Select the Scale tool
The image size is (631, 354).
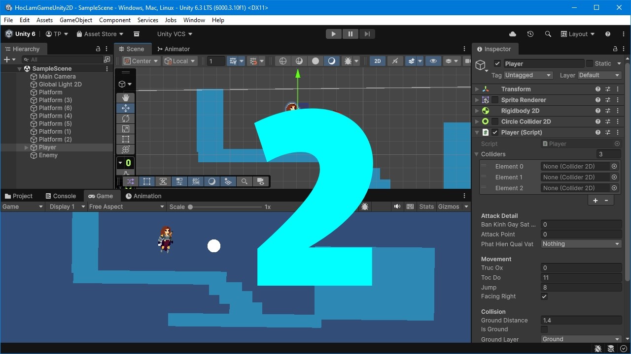pyautogui.click(x=126, y=129)
